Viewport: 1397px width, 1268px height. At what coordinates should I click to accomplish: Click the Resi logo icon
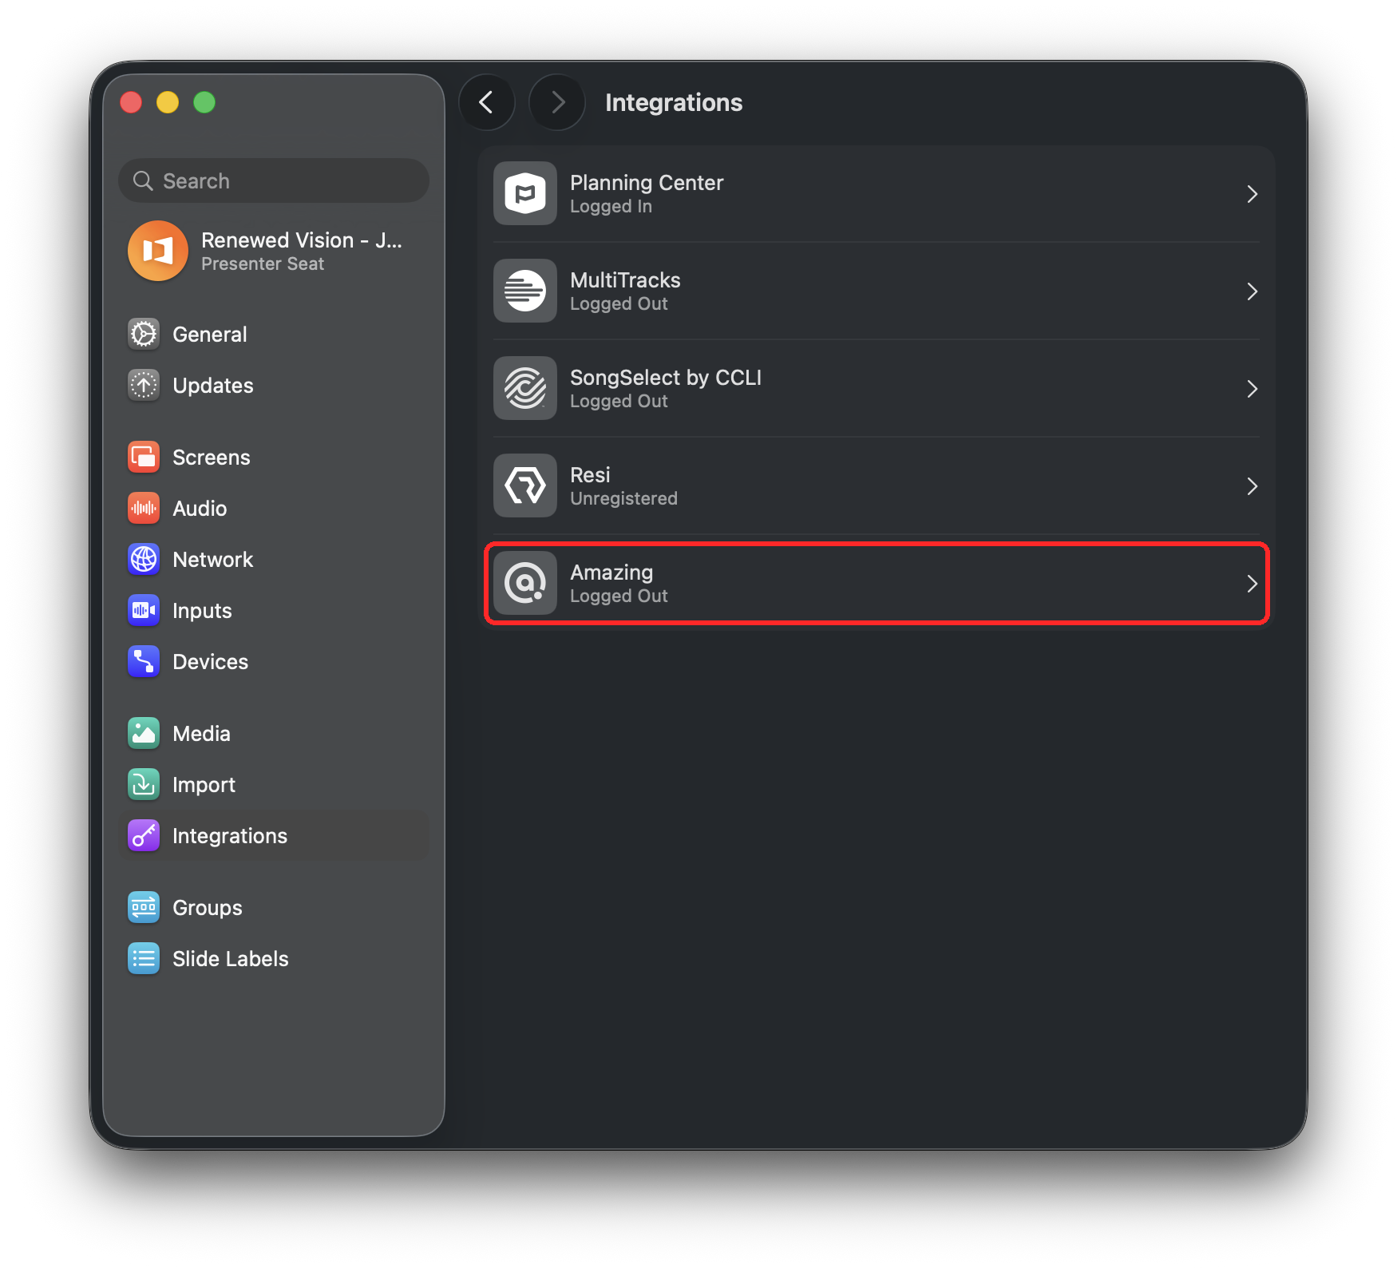(x=525, y=485)
